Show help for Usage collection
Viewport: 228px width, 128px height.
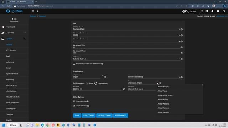coord(88,106)
